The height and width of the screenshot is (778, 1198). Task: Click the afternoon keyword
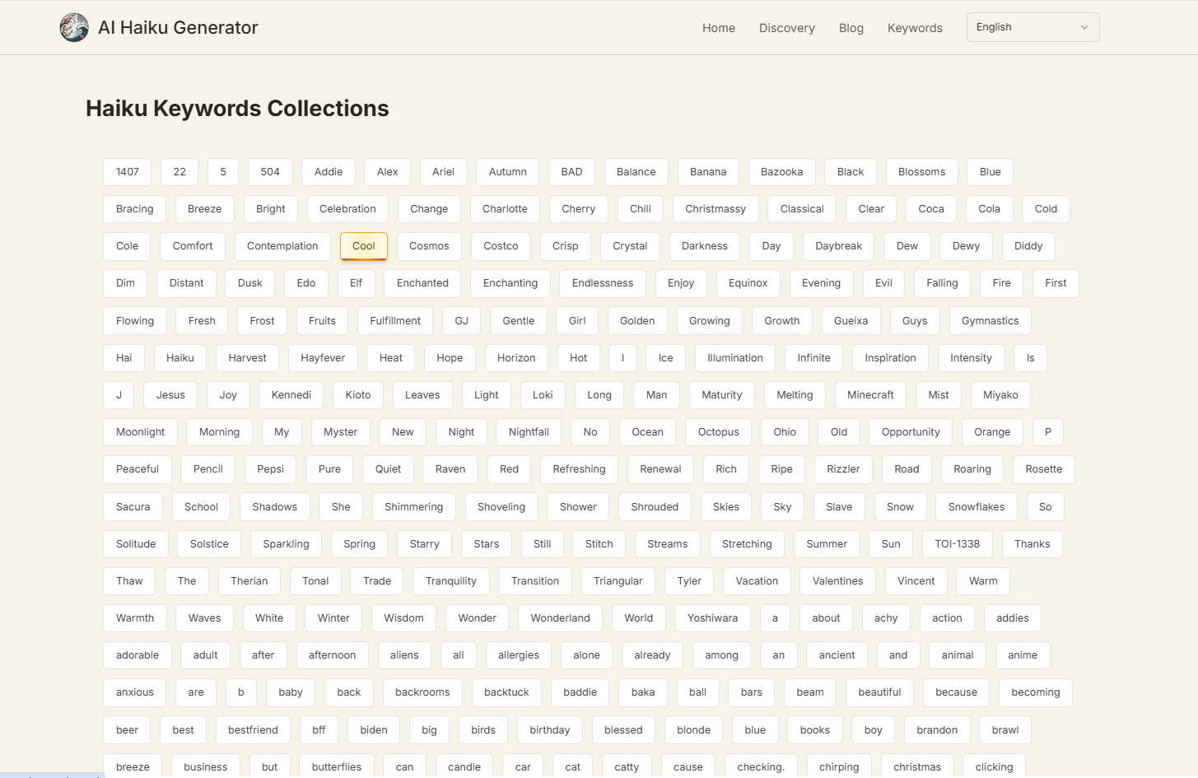[332, 655]
